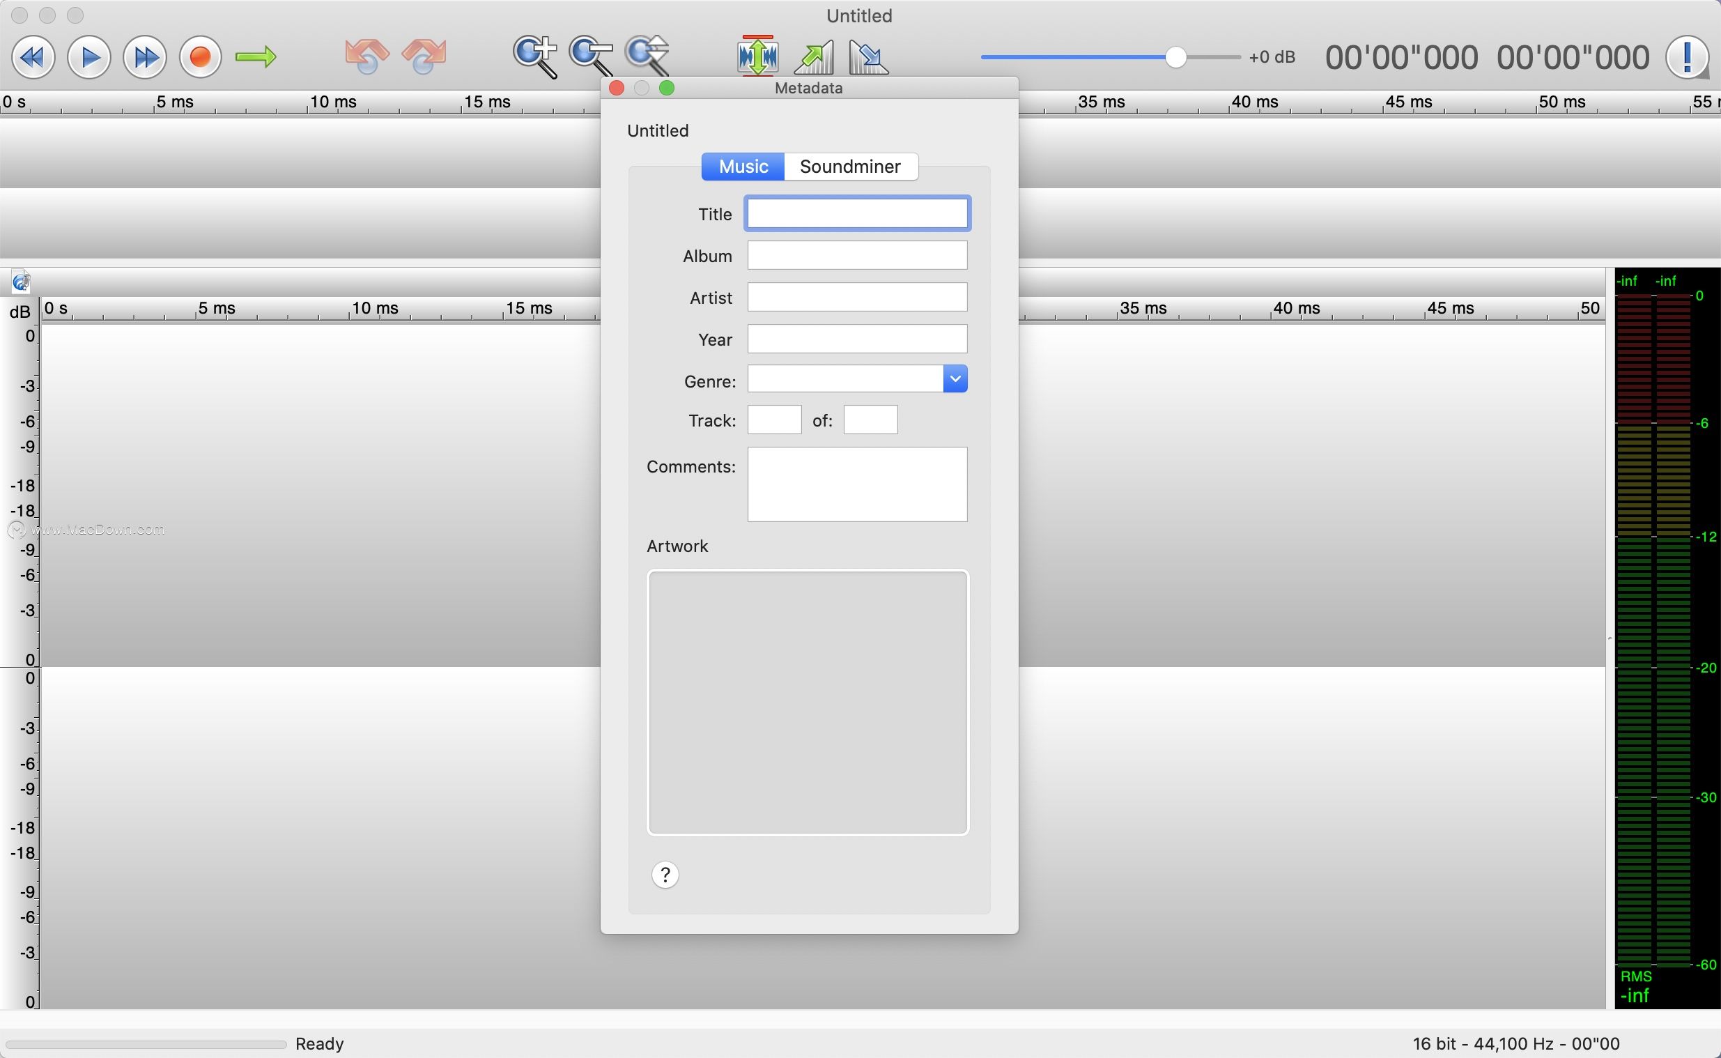
Task: Click the Track number field
Action: (774, 420)
